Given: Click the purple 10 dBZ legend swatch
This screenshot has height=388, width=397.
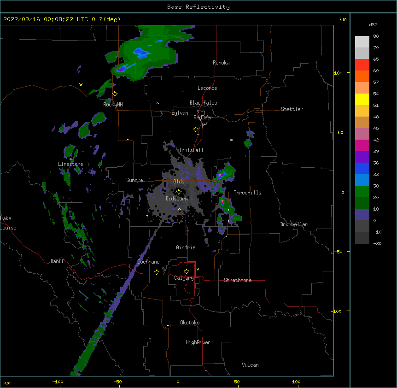Looking at the screenshot, I should coord(362,215).
